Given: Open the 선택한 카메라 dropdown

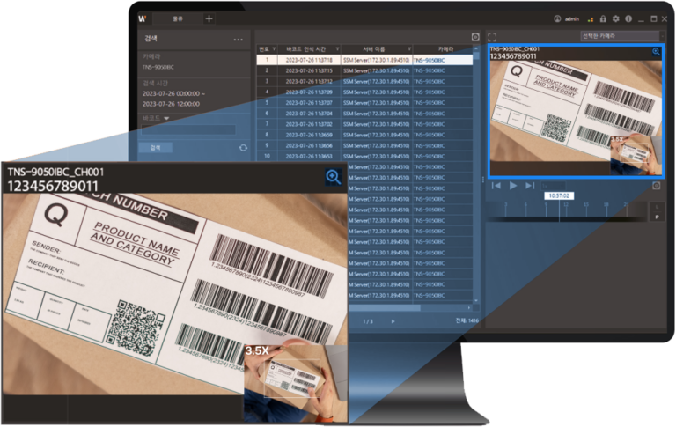Looking at the screenshot, I should [621, 36].
